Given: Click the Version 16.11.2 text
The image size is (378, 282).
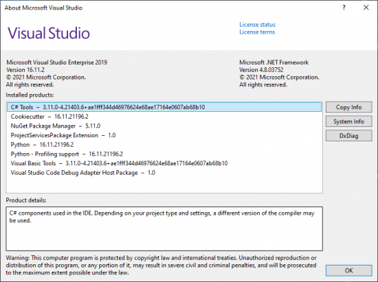Looking at the screenshot, I should click(x=25, y=70).
